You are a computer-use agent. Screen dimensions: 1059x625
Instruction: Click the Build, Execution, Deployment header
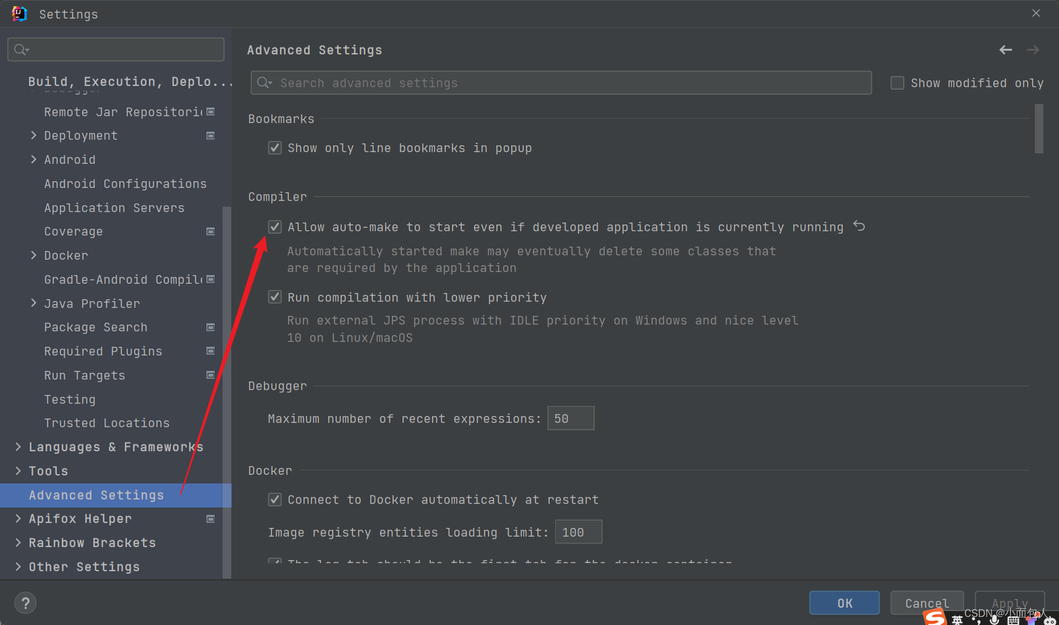(x=130, y=82)
